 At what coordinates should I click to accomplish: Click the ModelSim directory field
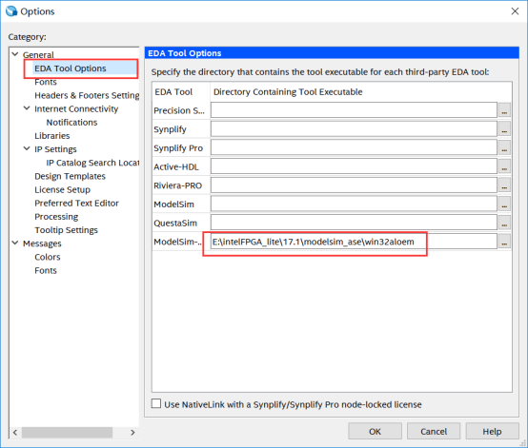[354, 204]
